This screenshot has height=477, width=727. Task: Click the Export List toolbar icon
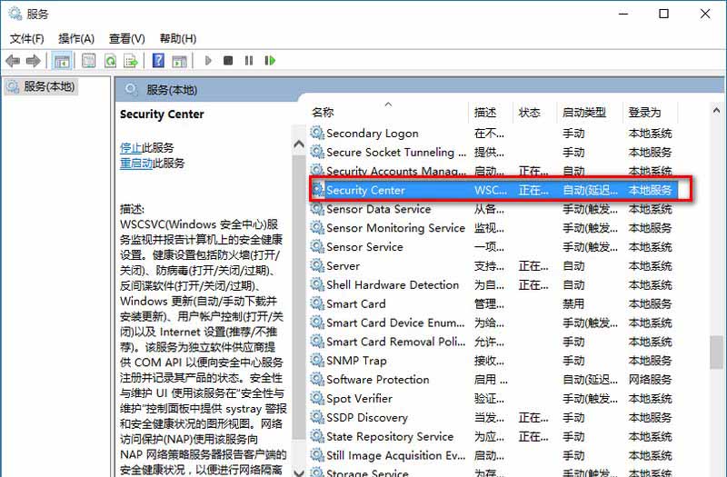click(x=131, y=61)
